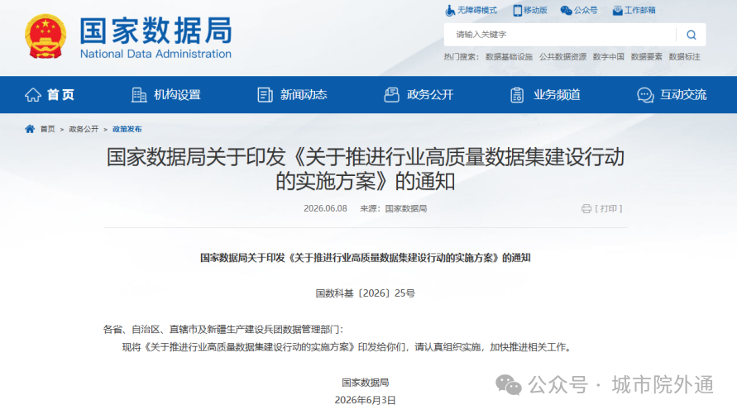Click the accessibility mode wheelchair icon
Screen dimensions: 737x414
coord(450,10)
